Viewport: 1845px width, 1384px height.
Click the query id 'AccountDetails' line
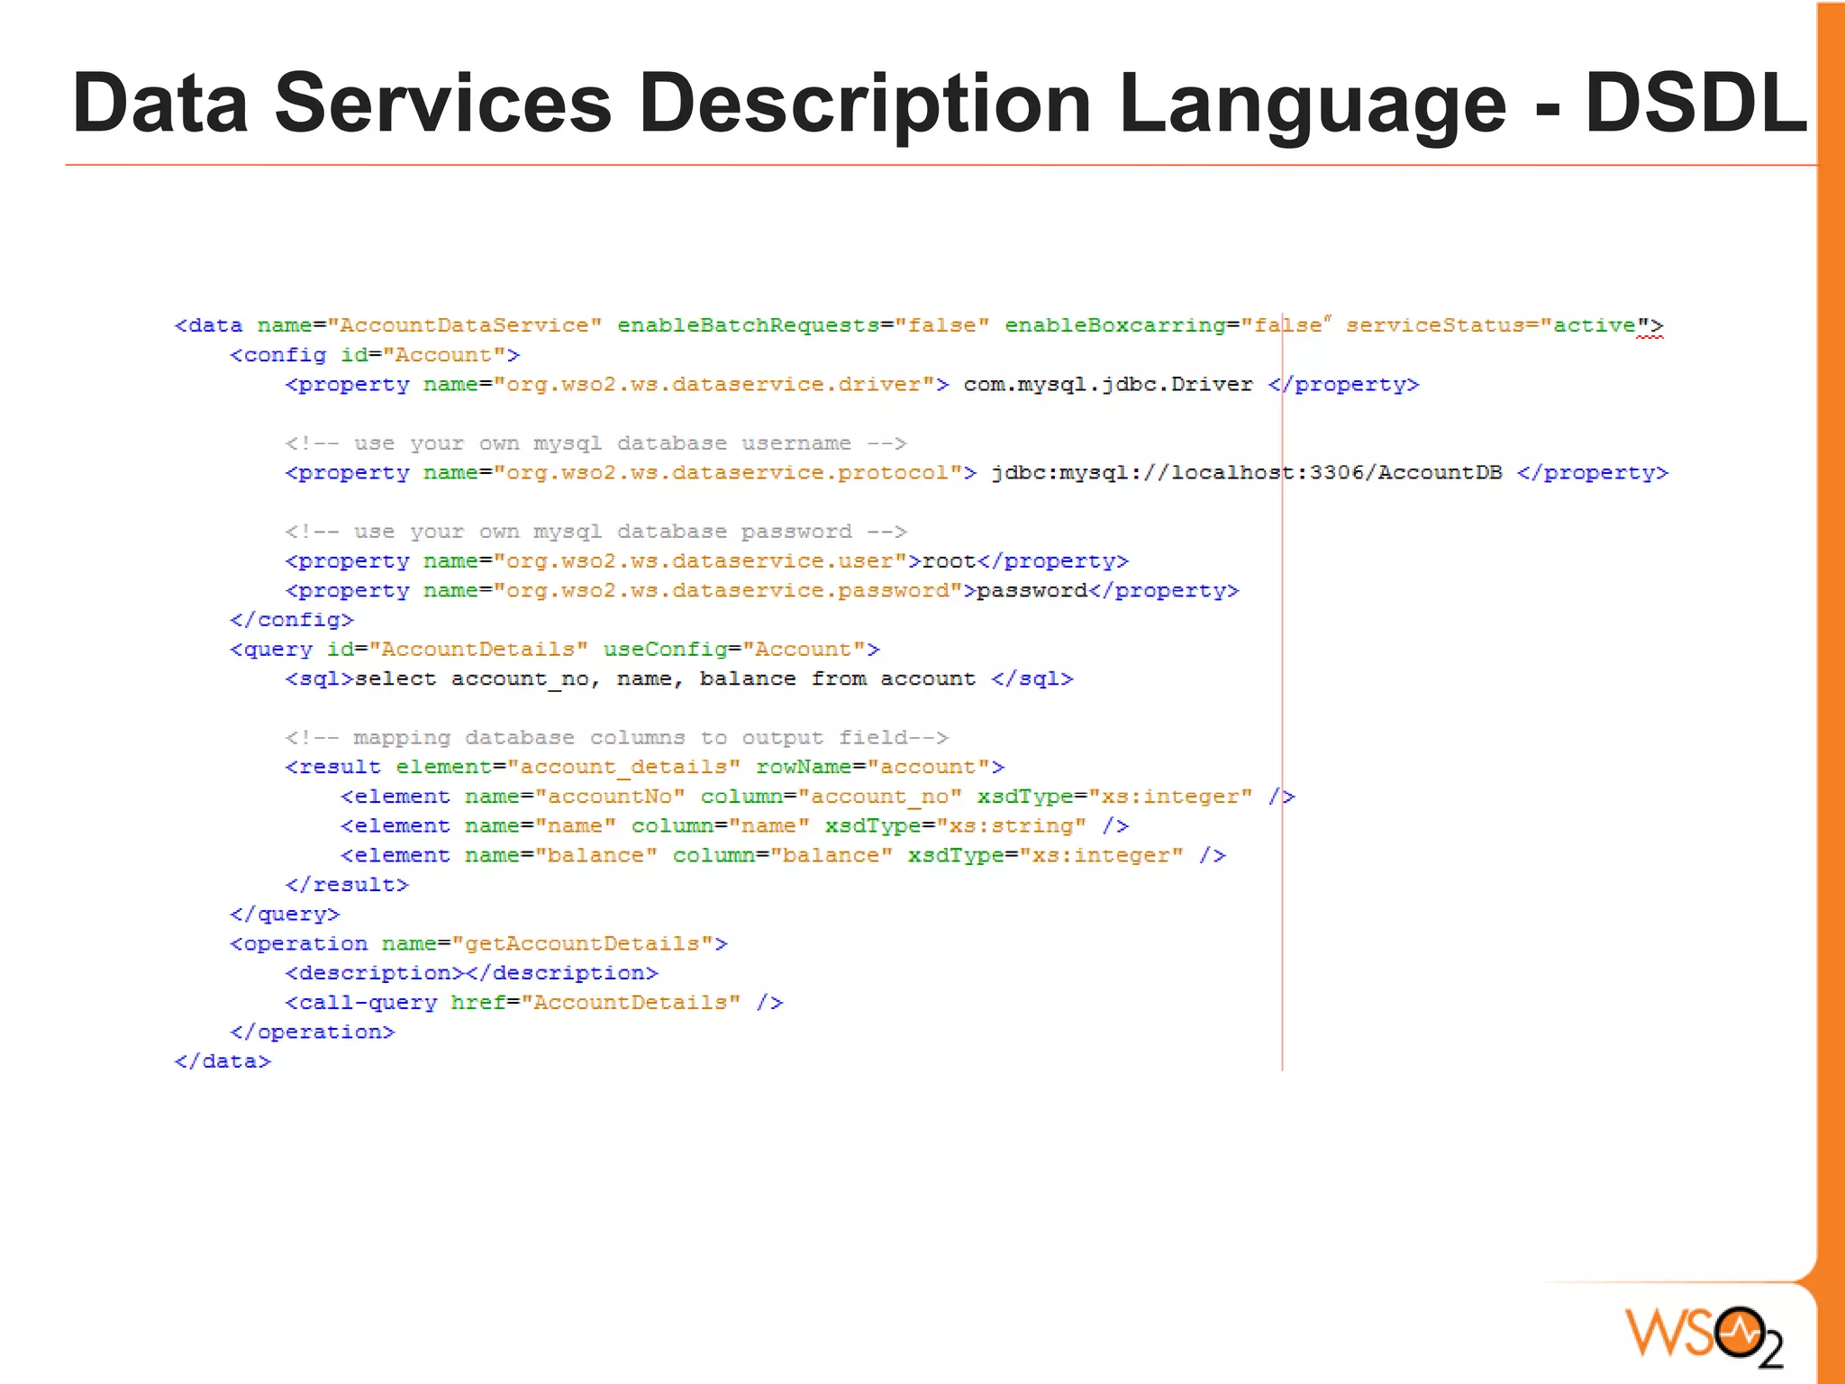(x=555, y=650)
